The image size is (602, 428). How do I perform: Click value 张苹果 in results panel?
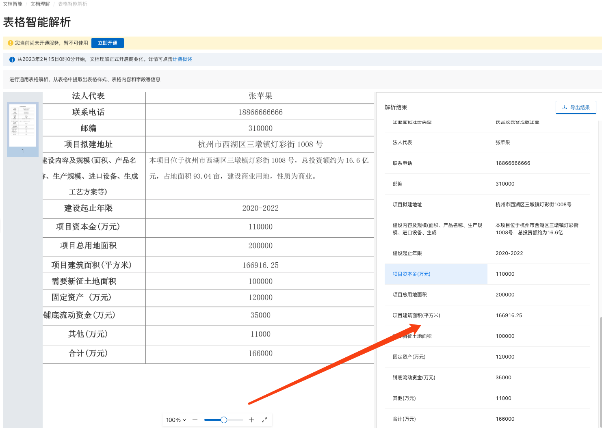pos(503,143)
